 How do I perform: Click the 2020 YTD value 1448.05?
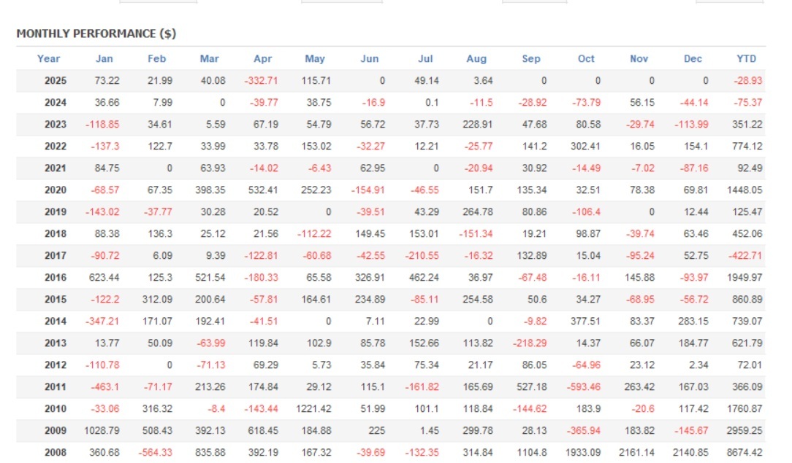click(x=744, y=190)
